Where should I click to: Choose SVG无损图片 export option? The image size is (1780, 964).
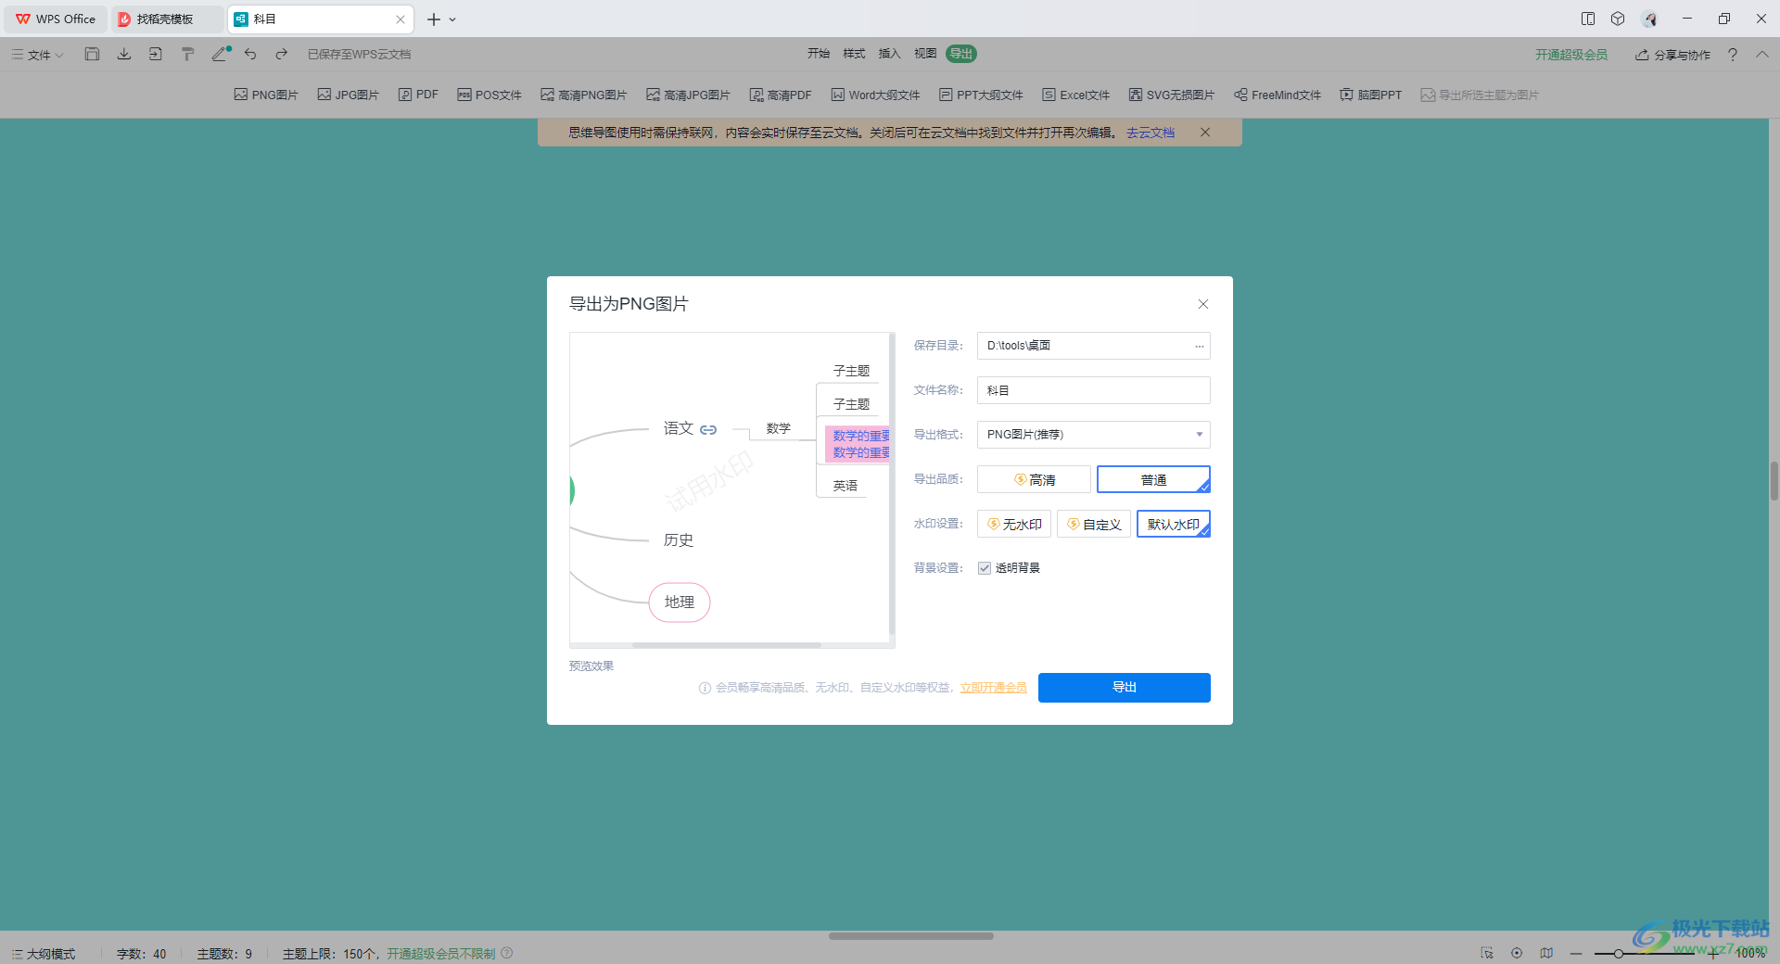coord(1172,95)
